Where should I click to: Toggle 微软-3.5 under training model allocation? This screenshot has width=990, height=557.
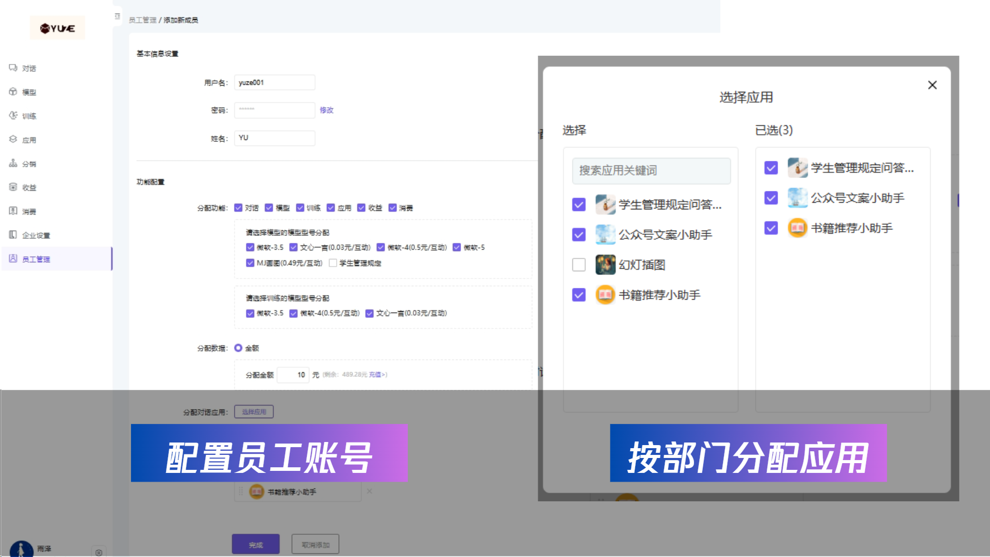point(250,313)
